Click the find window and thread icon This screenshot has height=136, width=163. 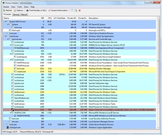tap(76, 11)
